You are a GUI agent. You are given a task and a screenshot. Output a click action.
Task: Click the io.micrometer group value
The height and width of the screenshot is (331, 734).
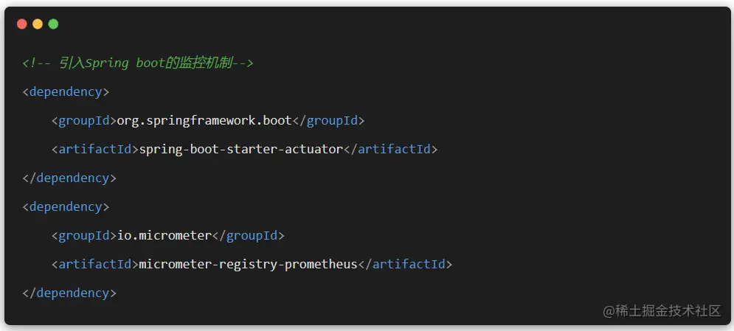click(x=165, y=236)
